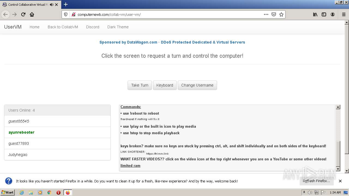Screen dimensions: 349x196
Task: Click the 'limited ram' underlined text
Action: click(130, 166)
